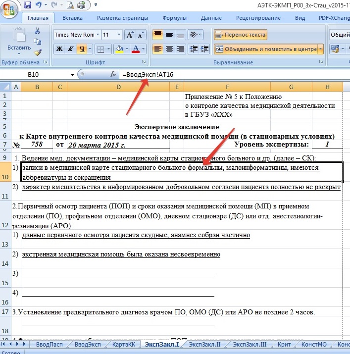Align text to bottom of cell
Image resolution: width=350 pixels, height=354 pixels.
(x=180, y=35)
